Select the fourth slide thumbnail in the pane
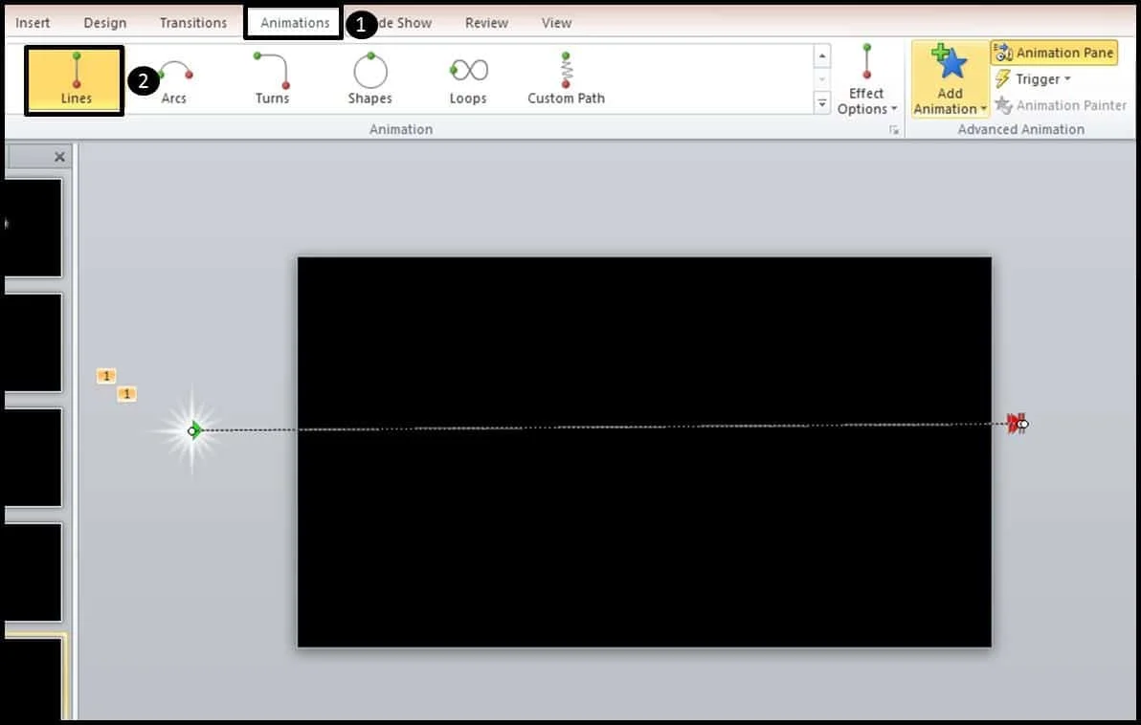The height and width of the screenshot is (725, 1141). pos(33,572)
